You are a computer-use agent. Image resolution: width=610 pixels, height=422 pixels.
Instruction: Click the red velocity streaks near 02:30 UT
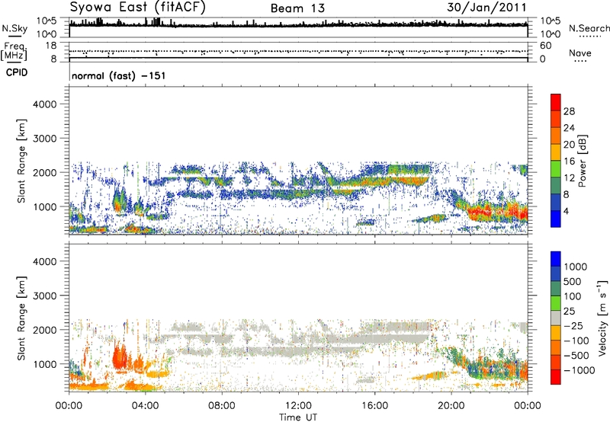click(x=120, y=356)
